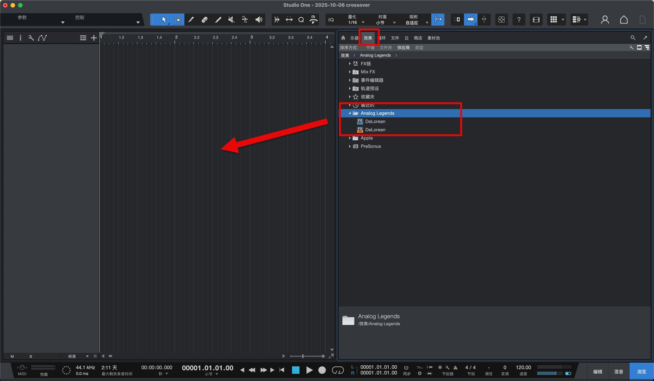Select the first DeLorean effect item
This screenshot has height=381, width=654.
coord(375,122)
